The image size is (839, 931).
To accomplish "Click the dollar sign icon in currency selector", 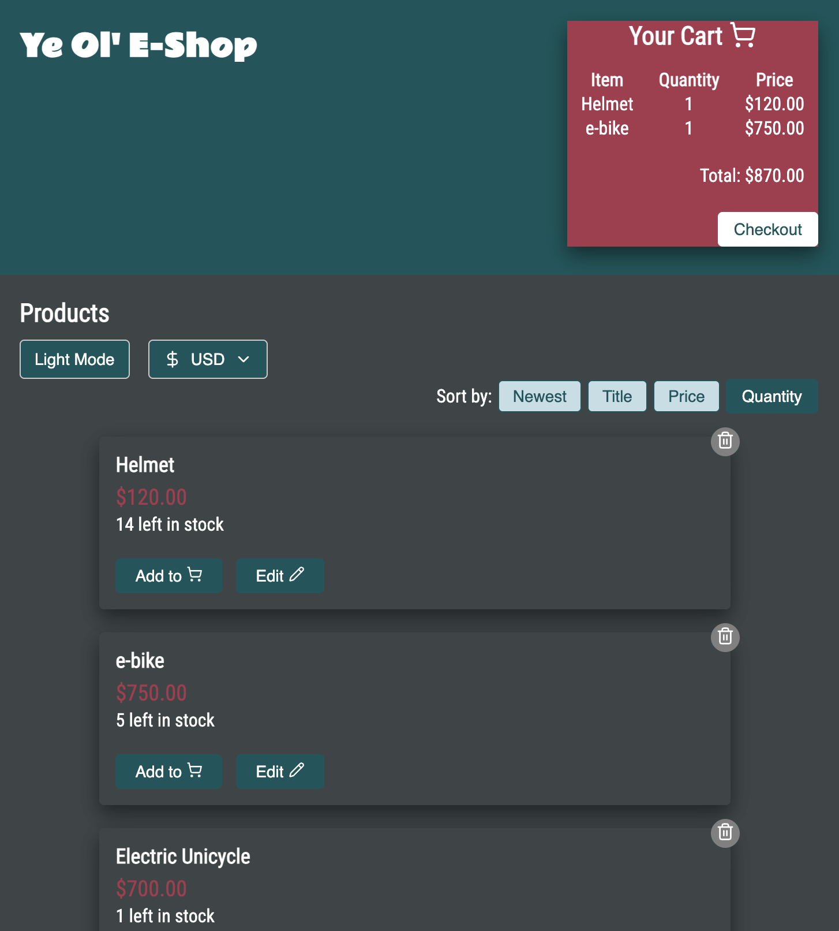I will pyautogui.click(x=172, y=359).
